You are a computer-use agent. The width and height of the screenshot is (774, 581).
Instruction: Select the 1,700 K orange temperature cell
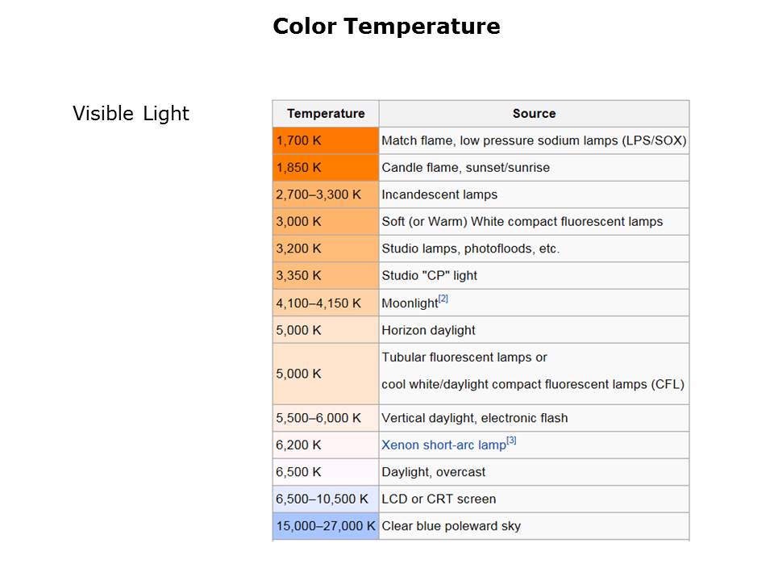click(x=326, y=140)
